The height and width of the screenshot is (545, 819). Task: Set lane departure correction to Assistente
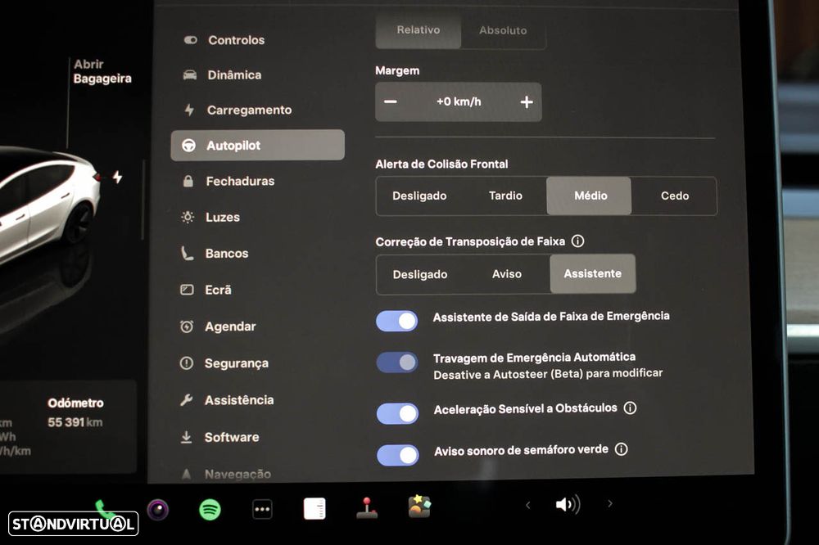tap(593, 273)
